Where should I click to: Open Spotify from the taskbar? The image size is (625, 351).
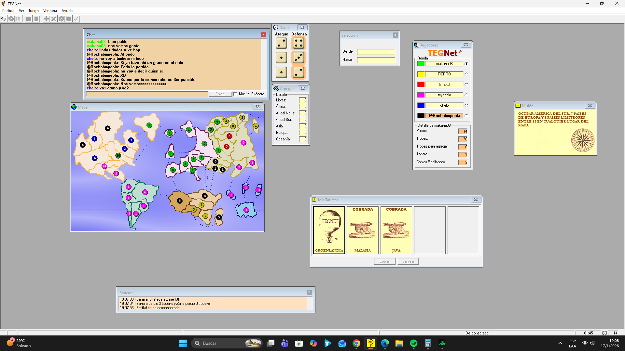tap(413, 343)
